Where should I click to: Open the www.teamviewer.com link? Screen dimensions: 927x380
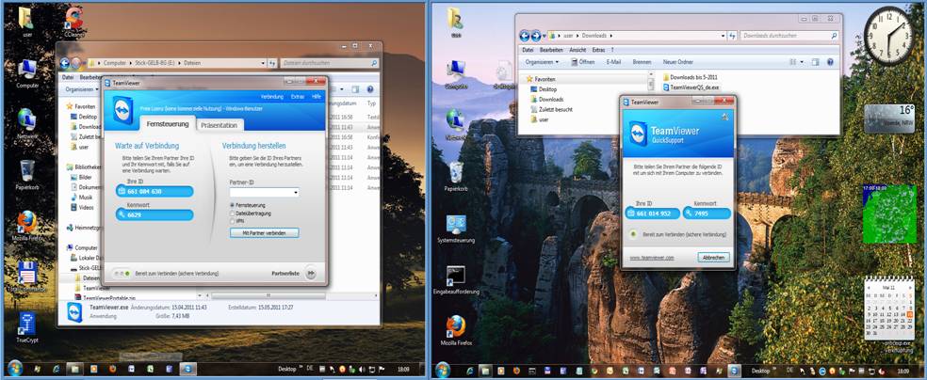652,258
